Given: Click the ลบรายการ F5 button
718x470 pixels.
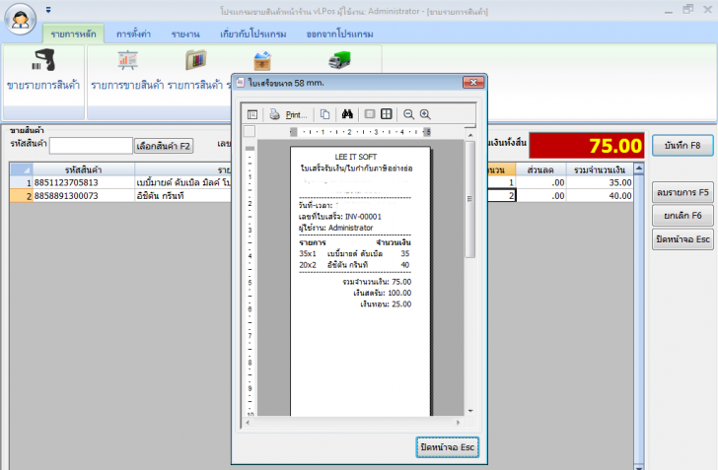Looking at the screenshot, I should tap(682, 192).
